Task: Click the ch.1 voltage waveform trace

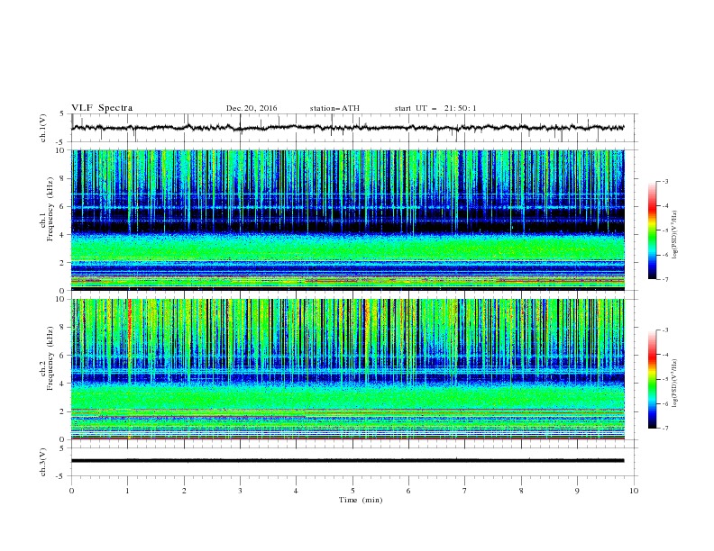Action: click(347, 128)
